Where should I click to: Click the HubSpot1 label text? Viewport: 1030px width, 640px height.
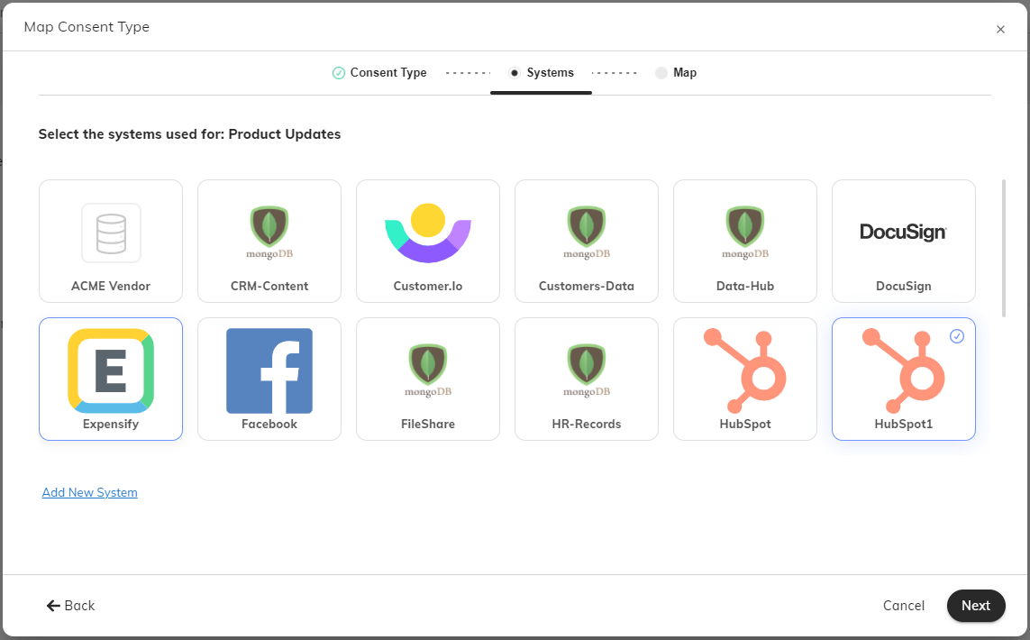point(903,424)
